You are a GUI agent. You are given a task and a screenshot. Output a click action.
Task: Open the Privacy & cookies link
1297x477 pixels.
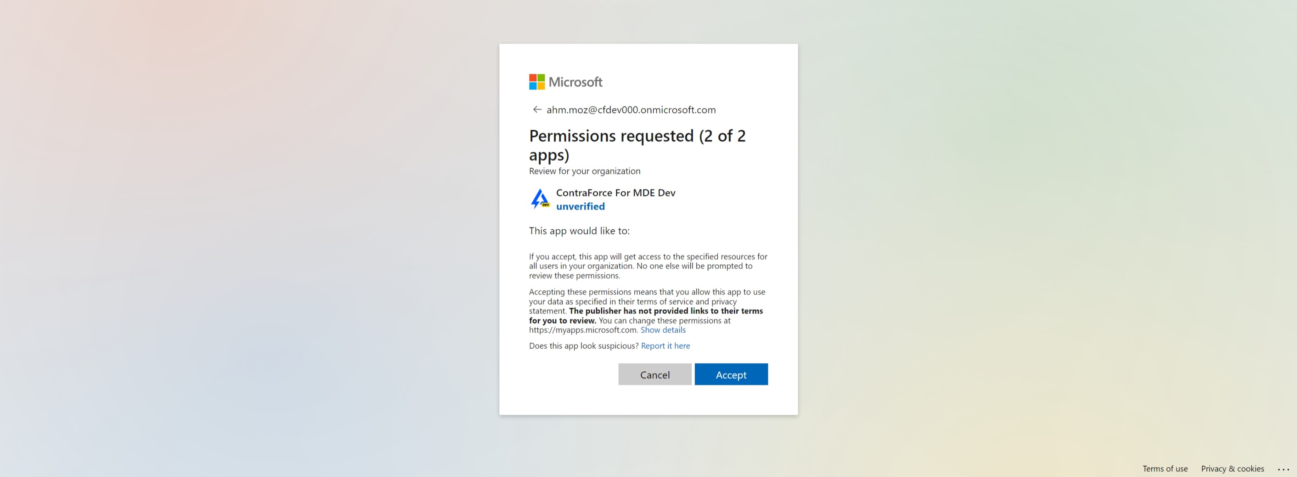1232,468
